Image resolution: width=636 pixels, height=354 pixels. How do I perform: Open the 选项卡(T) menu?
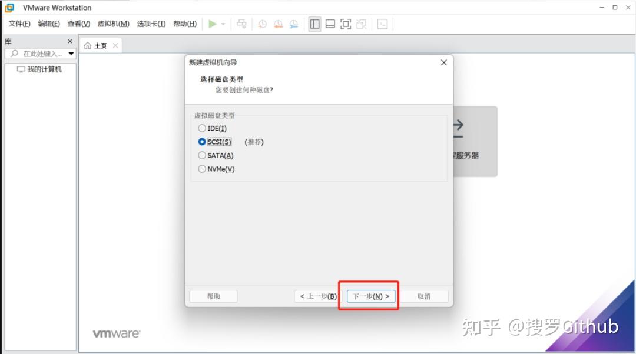[151, 24]
